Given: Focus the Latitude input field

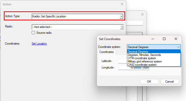Looking at the screenshot, I should point(122,61).
